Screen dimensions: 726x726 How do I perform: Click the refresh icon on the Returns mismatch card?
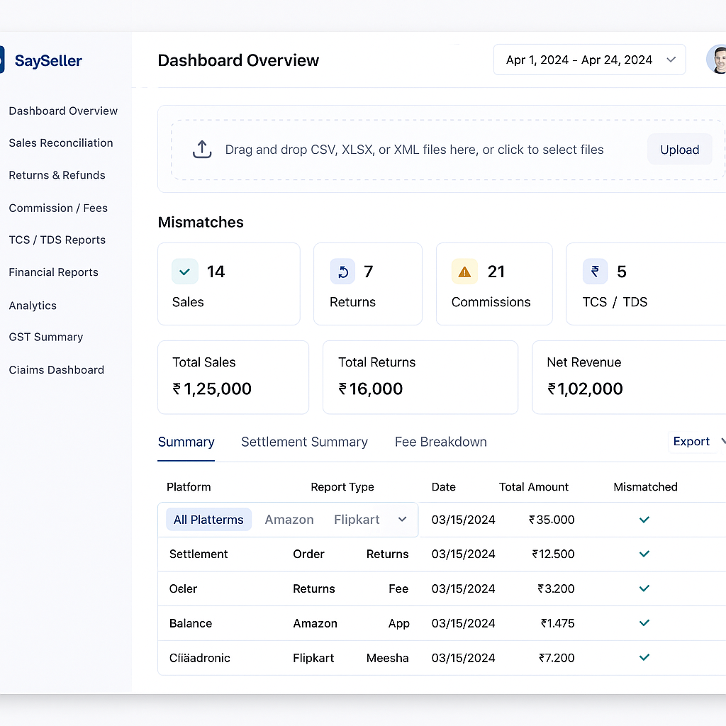(x=342, y=271)
